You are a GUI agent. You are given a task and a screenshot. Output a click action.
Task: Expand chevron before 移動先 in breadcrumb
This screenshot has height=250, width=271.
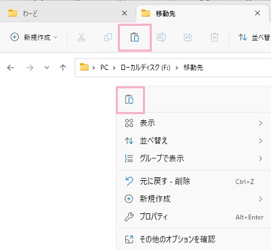coord(177,68)
